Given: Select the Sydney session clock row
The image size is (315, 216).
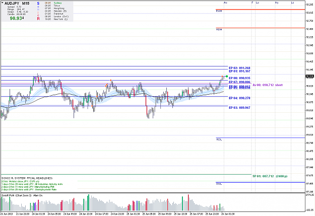Looking at the screenshot, I should pos(53,3).
